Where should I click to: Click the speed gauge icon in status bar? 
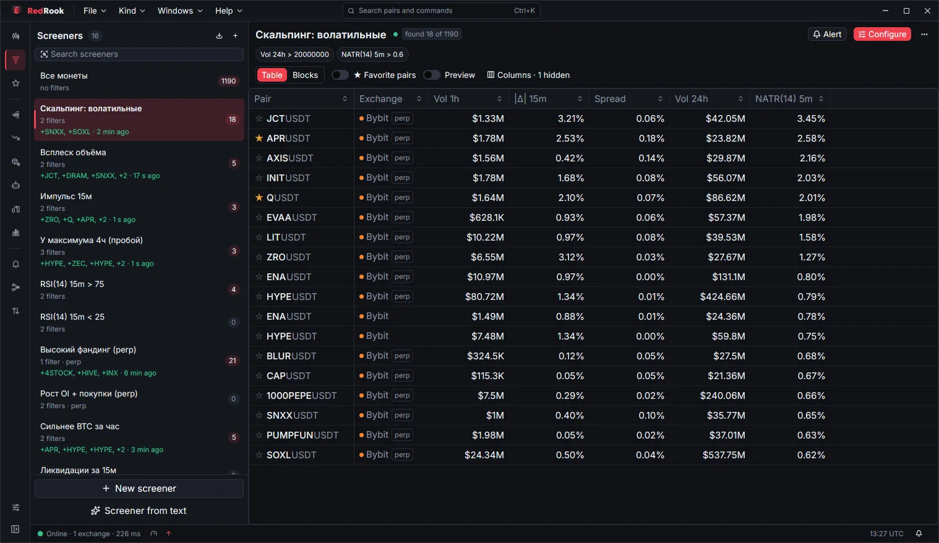click(x=153, y=534)
